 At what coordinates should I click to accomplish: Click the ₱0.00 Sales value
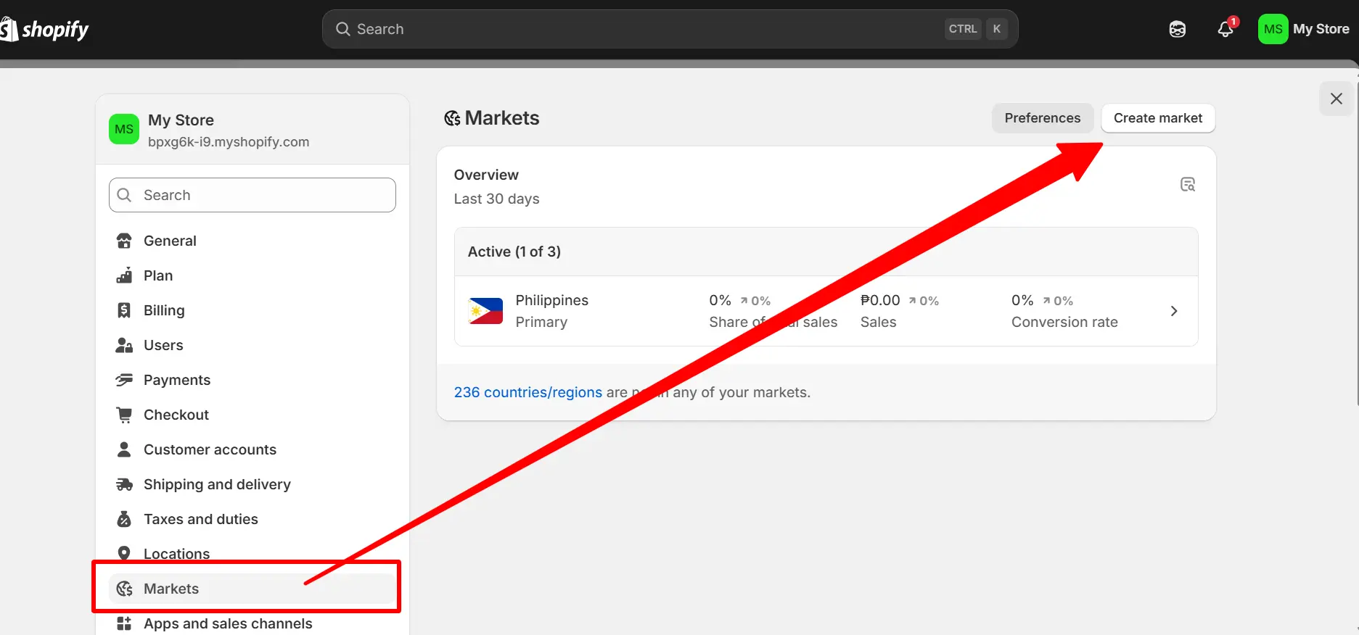[880, 300]
